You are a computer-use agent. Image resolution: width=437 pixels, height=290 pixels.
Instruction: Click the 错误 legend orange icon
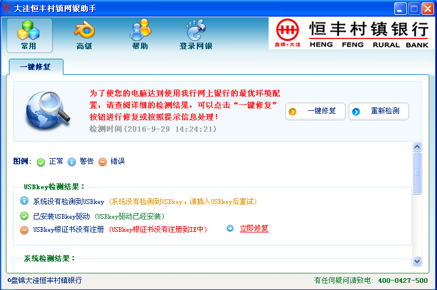[x=103, y=162]
